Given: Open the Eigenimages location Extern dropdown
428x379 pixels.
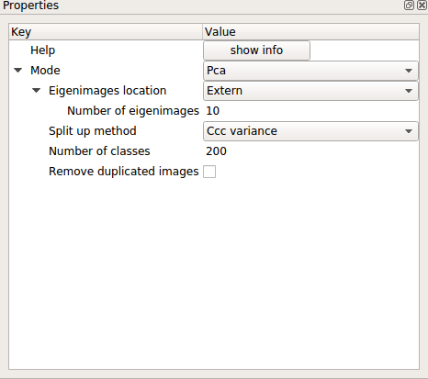Looking at the screenshot, I should point(310,91).
